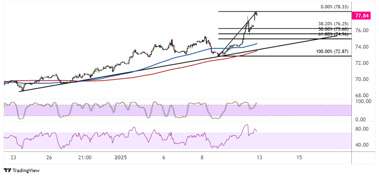The width and height of the screenshot is (379, 177).
Task: Click the 0.00 stochastic scale label
Action: click(361, 119)
